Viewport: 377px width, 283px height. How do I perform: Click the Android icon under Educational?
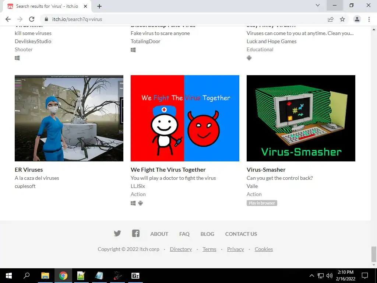(249, 58)
